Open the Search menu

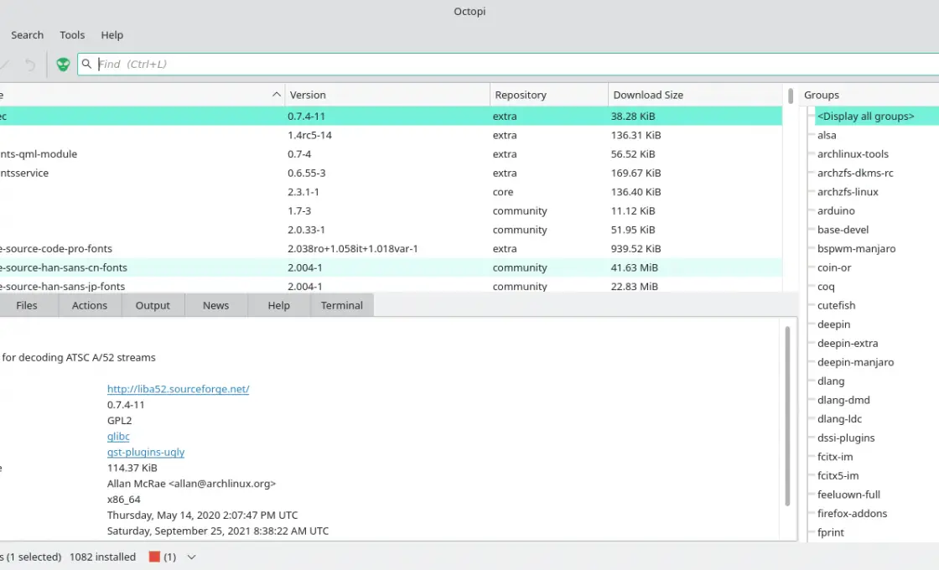[27, 34]
